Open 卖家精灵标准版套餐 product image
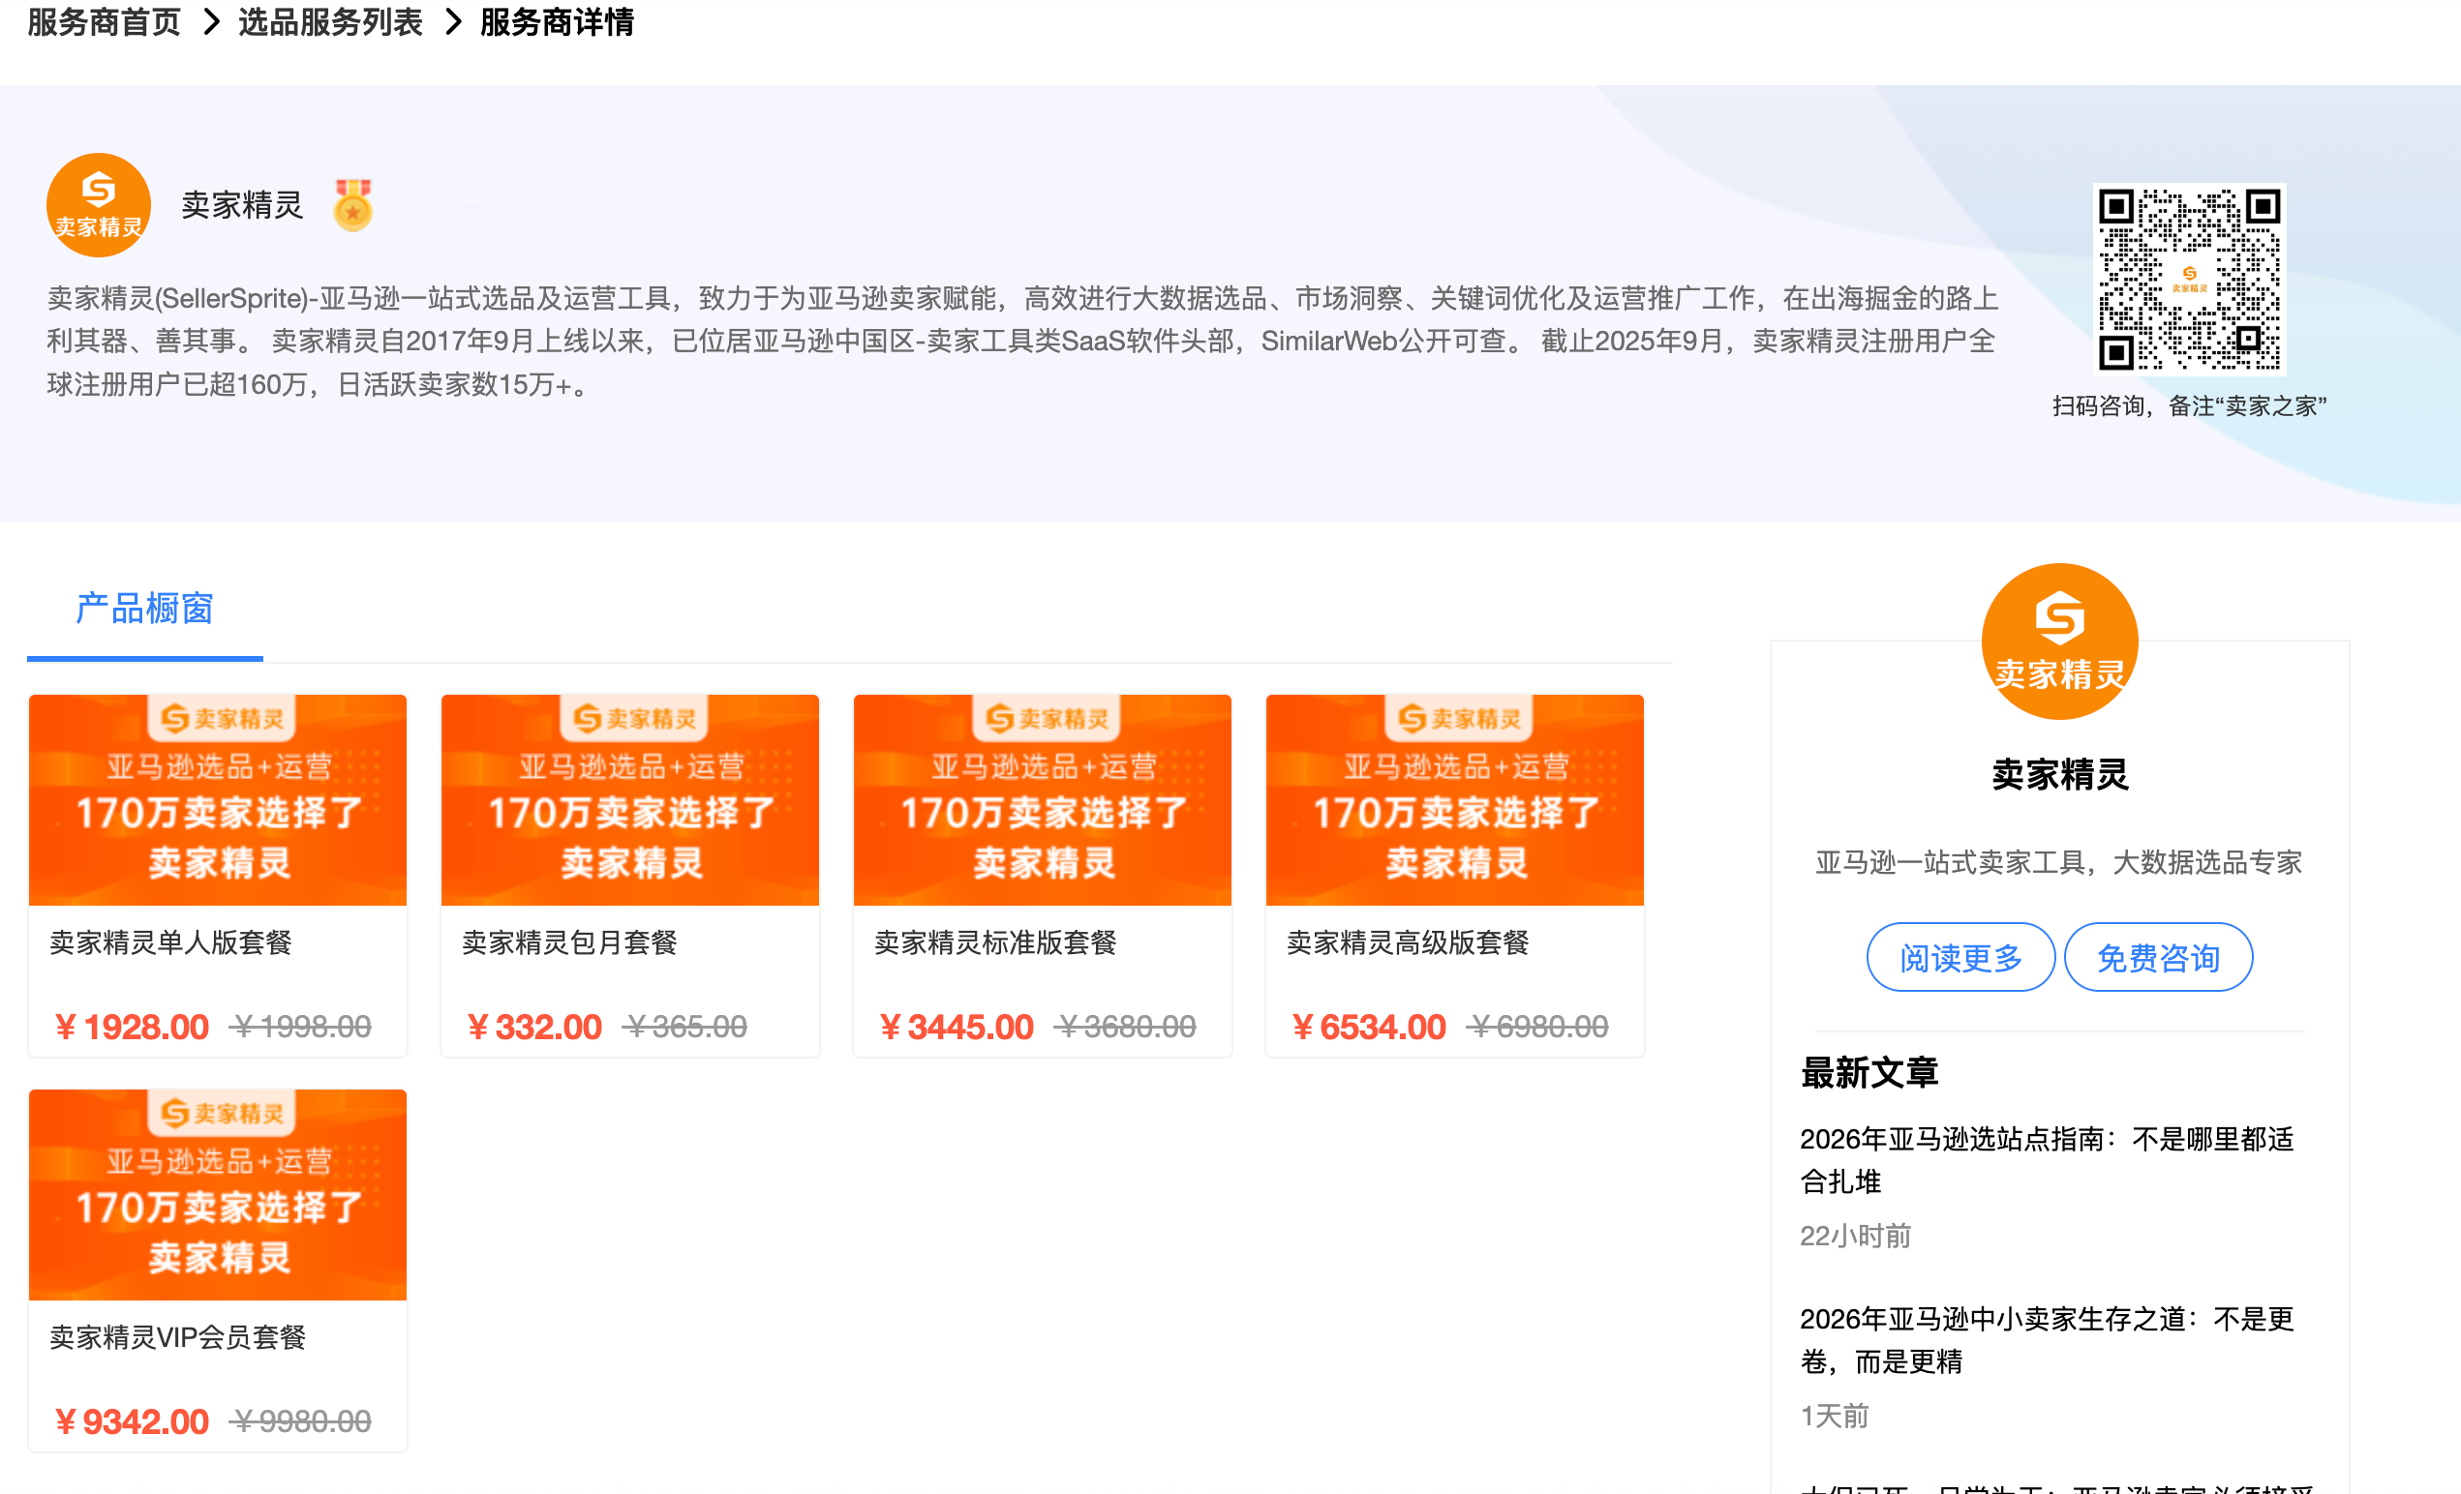 pyautogui.click(x=1042, y=799)
